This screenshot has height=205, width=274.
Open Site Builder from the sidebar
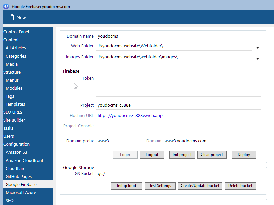[14, 120]
